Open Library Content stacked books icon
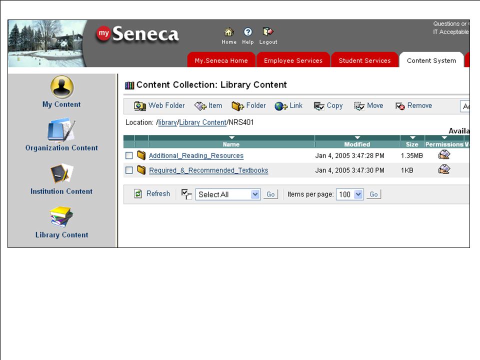 click(x=61, y=216)
